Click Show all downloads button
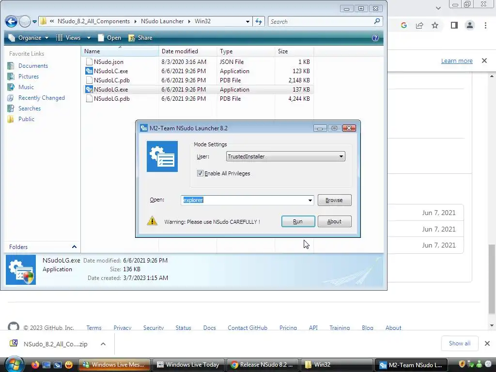 tap(460, 343)
